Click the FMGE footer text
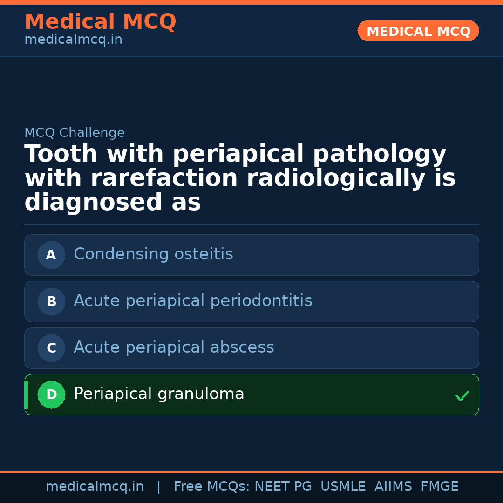Viewport: 503px width, 503px height. [x=439, y=487]
